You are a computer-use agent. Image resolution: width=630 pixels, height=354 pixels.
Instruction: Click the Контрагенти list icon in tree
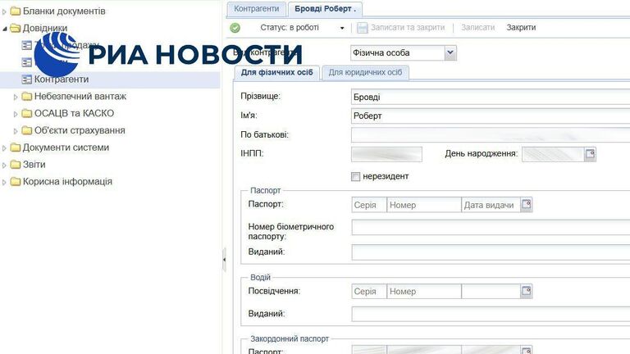pos(26,79)
